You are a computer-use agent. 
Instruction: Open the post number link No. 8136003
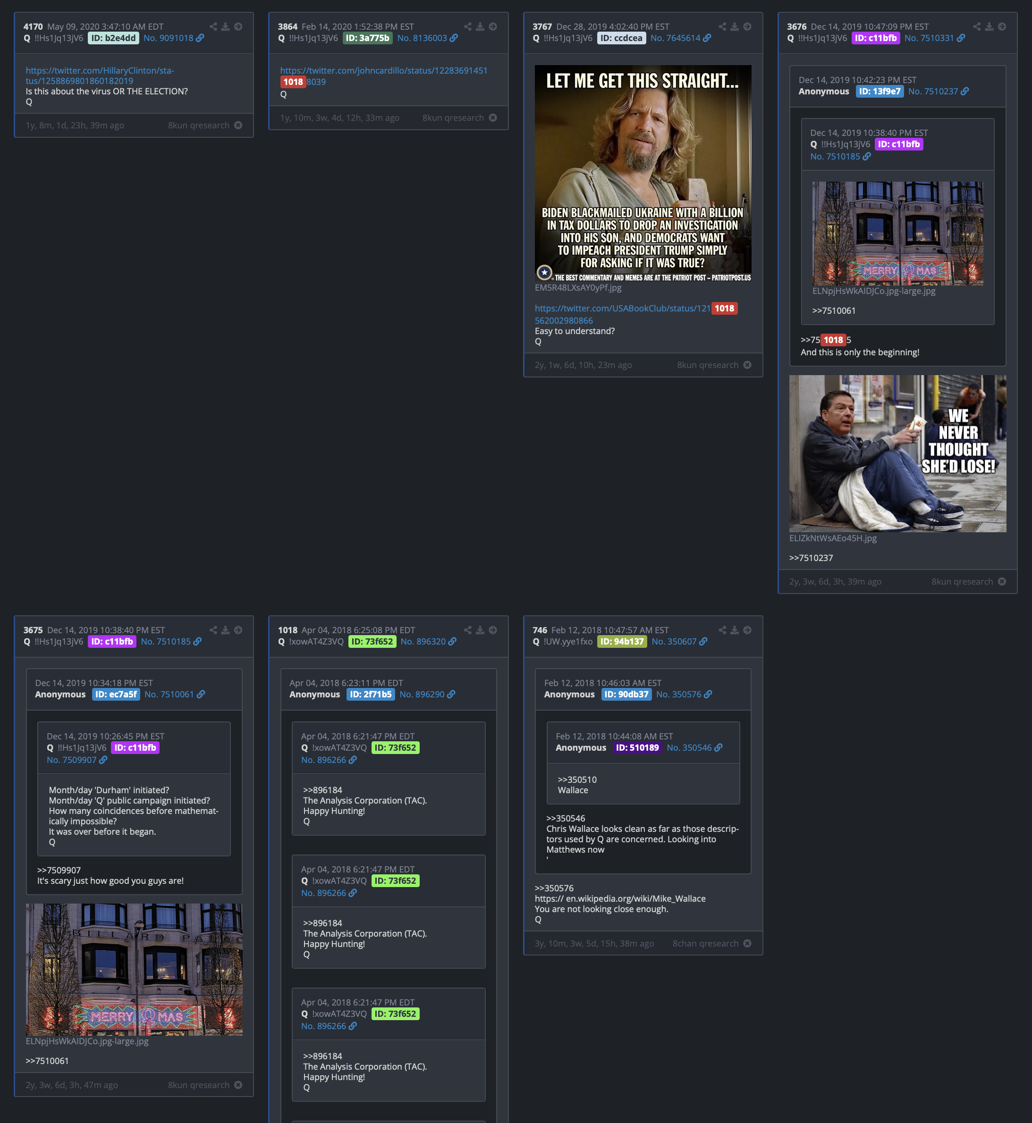pos(422,38)
